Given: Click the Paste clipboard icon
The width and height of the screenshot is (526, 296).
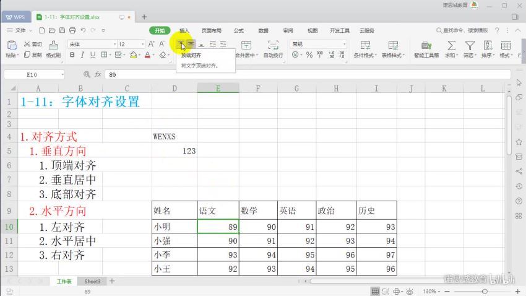Looking at the screenshot, I should [x=12, y=45].
